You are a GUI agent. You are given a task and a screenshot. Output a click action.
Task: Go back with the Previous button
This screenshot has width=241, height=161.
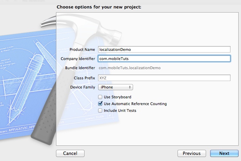click(191, 154)
